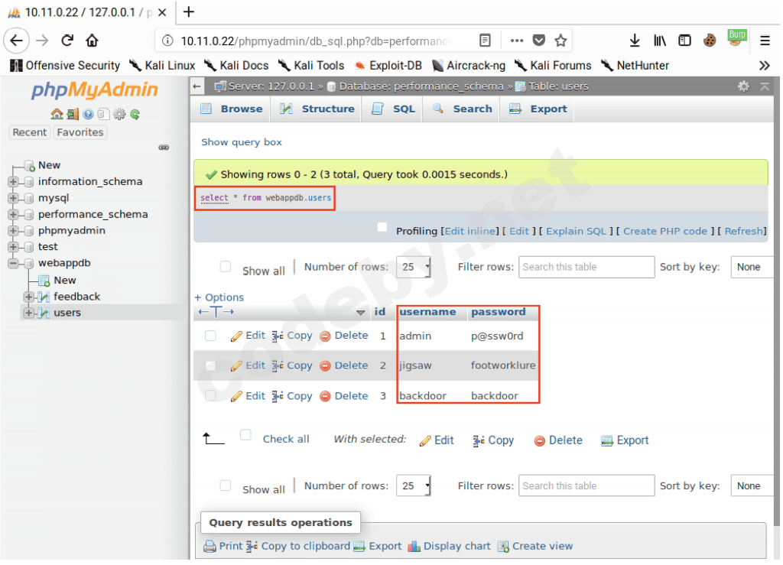Open the Burp extension icon
Screen dimensions: 783x565
pyautogui.click(x=736, y=38)
